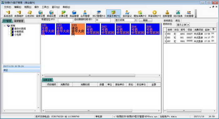Click the 快速定位 input field

[65, 20]
